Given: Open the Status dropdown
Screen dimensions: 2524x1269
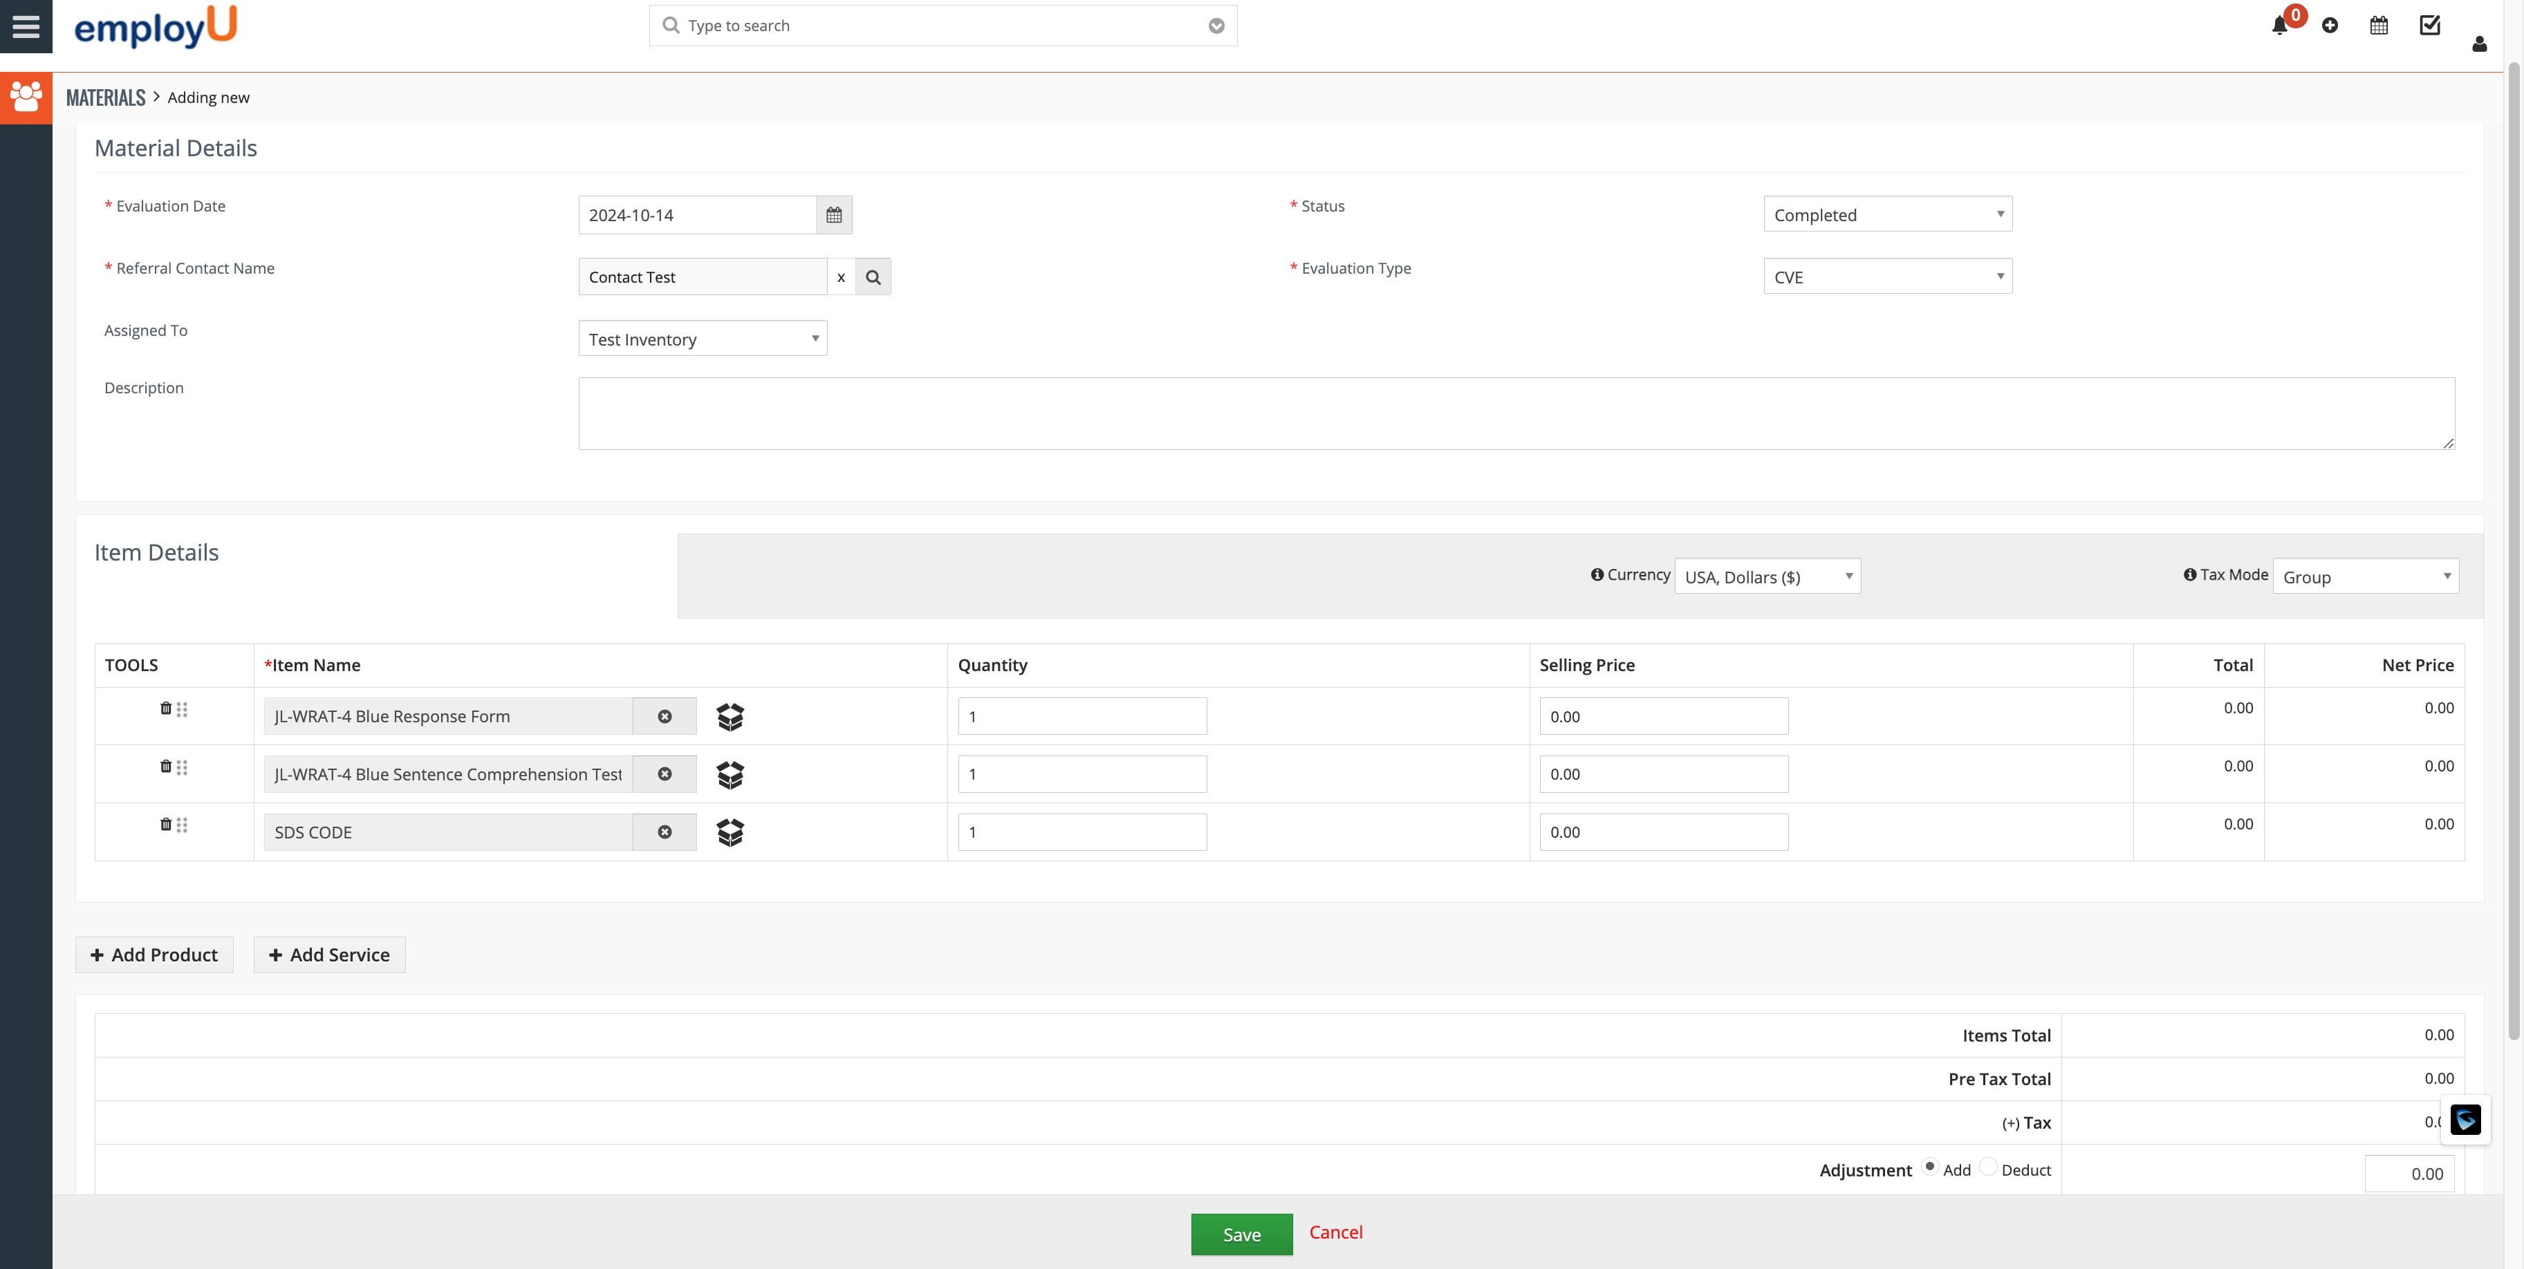Looking at the screenshot, I should click(x=1887, y=214).
